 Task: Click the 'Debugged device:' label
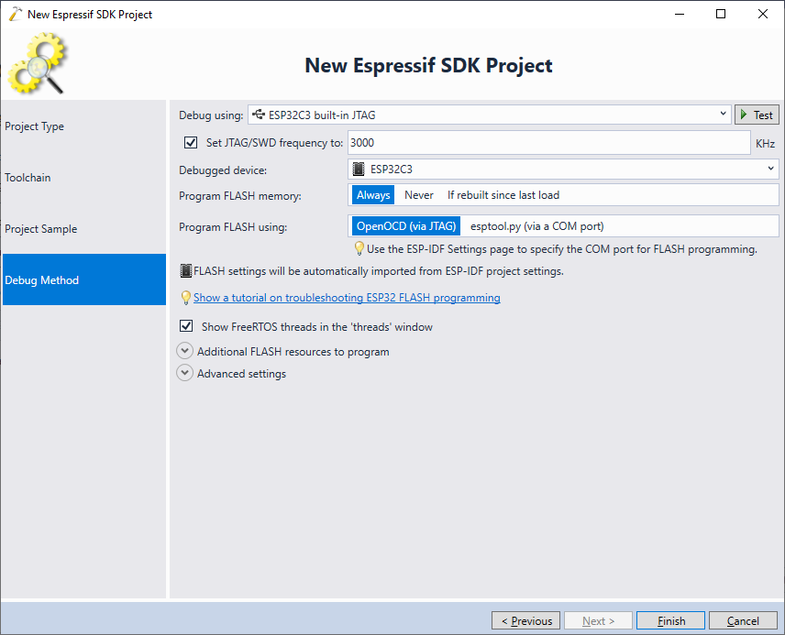pos(223,170)
